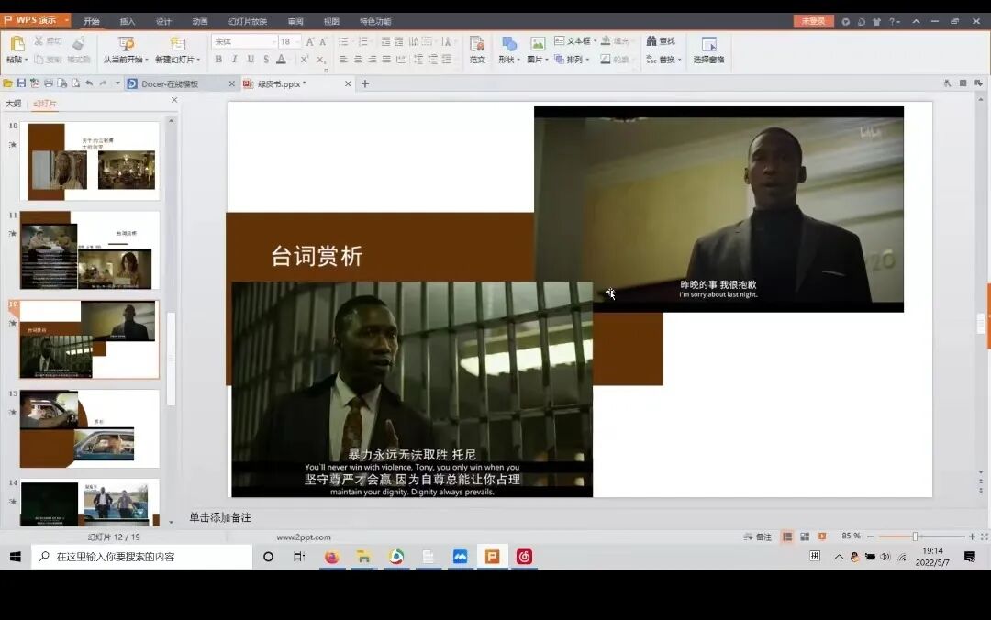Image resolution: width=991 pixels, height=620 pixels.
Task: Toggle italic formatting
Action: 234,59
